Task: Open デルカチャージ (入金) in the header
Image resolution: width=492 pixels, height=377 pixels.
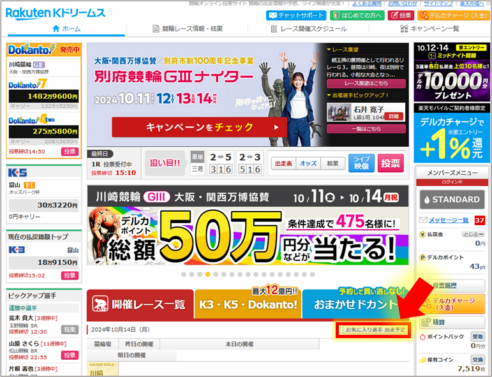Action: [x=453, y=15]
